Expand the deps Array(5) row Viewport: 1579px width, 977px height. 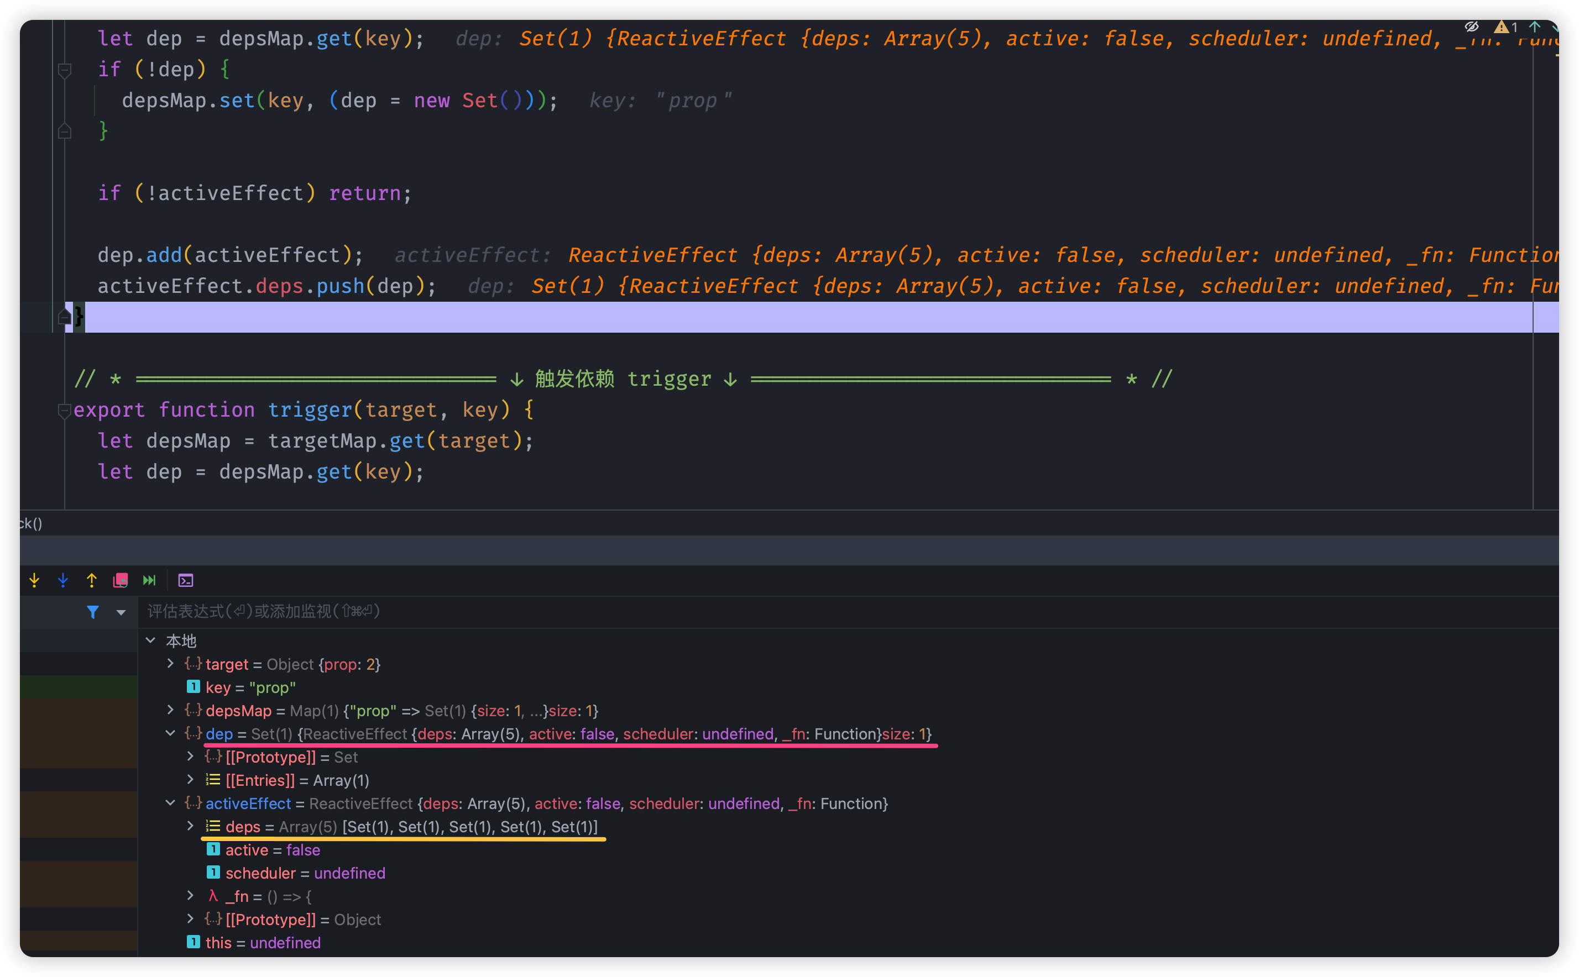click(x=190, y=827)
